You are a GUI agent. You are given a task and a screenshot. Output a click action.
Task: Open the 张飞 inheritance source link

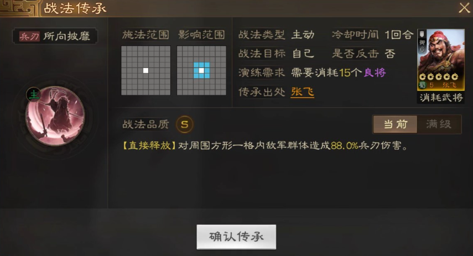click(x=303, y=92)
